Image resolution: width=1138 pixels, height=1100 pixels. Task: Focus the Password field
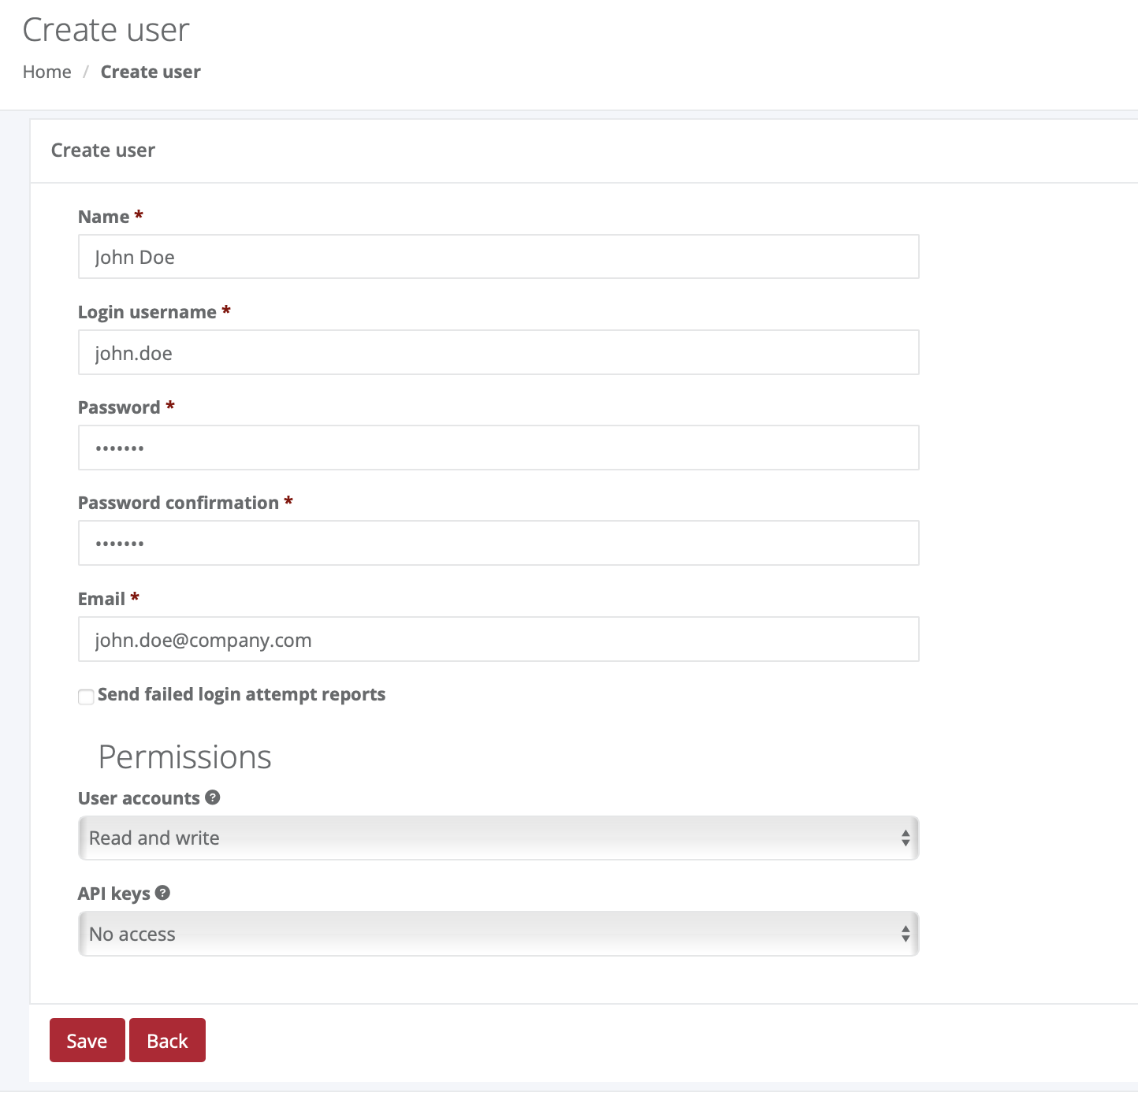(x=499, y=448)
